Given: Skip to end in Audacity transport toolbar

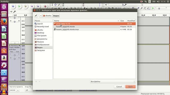Looking at the screenshot, I should point(38,6).
